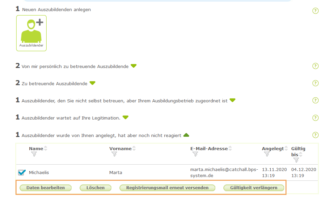Sort by Name column arrows
This screenshot has height=204, width=327.
pyautogui.click(x=46, y=148)
